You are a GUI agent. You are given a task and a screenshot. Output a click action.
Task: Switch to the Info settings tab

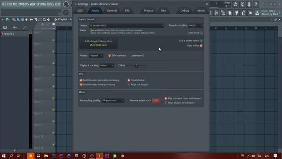tap(163, 11)
